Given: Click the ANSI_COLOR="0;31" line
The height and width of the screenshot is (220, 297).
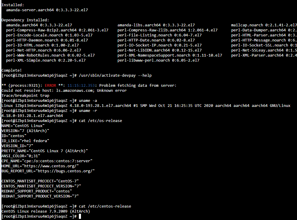Looking at the screenshot, I should [21, 156].
